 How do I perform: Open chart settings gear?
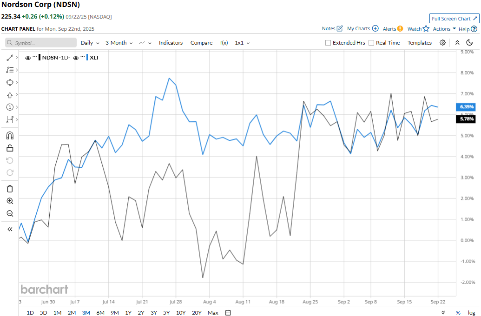click(x=442, y=43)
